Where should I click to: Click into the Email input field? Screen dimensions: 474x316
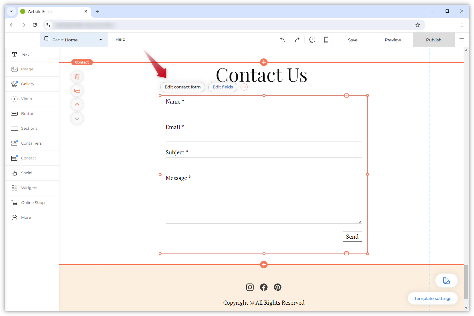pyautogui.click(x=264, y=137)
